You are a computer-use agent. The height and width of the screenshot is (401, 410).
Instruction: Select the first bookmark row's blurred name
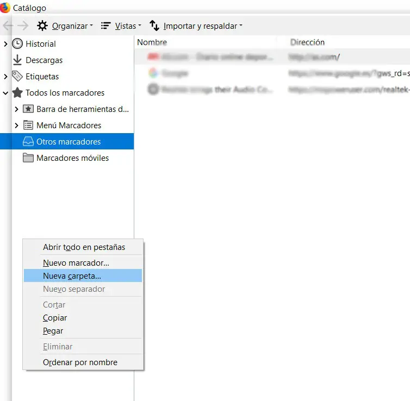(218, 57)
